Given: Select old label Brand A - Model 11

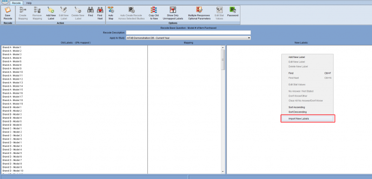Looking at the screenshot, I should [x=13, y=76].
